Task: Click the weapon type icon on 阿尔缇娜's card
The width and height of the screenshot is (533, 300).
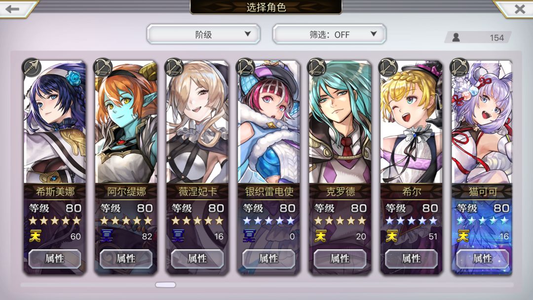Action: (103, 68)
